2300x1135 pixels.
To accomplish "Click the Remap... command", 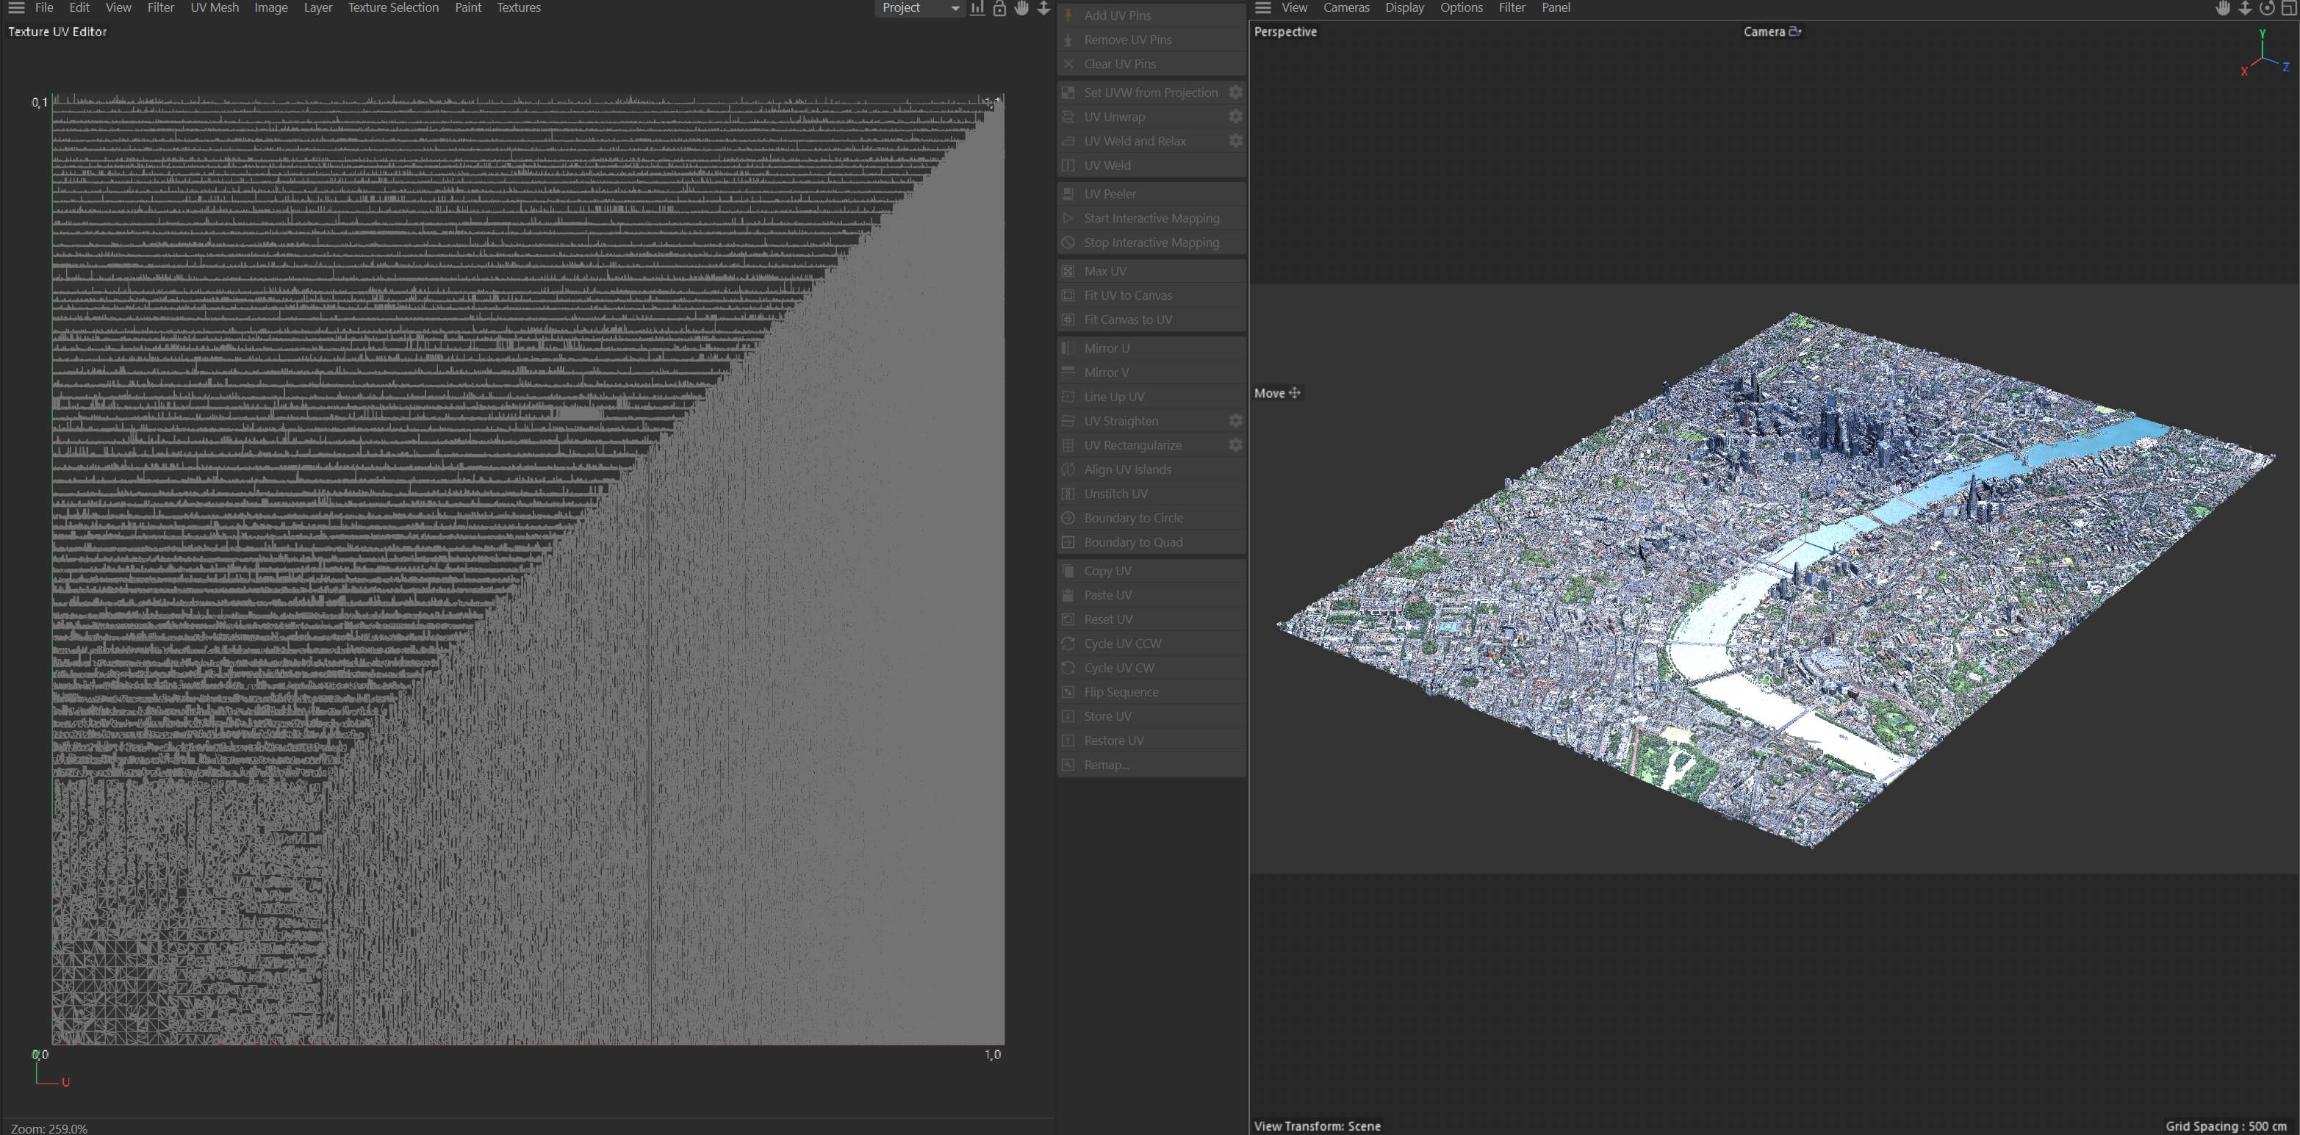I will point(1151,765).
